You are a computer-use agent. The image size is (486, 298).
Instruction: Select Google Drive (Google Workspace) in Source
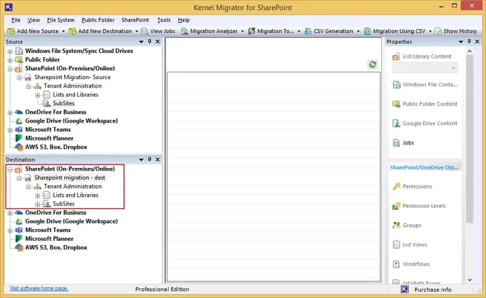[x=71, y=121]
